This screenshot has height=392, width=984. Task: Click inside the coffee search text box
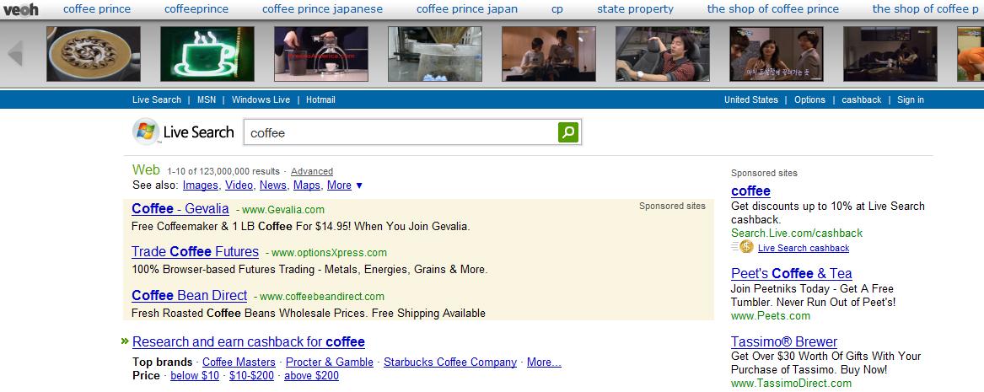pos(396,132)
